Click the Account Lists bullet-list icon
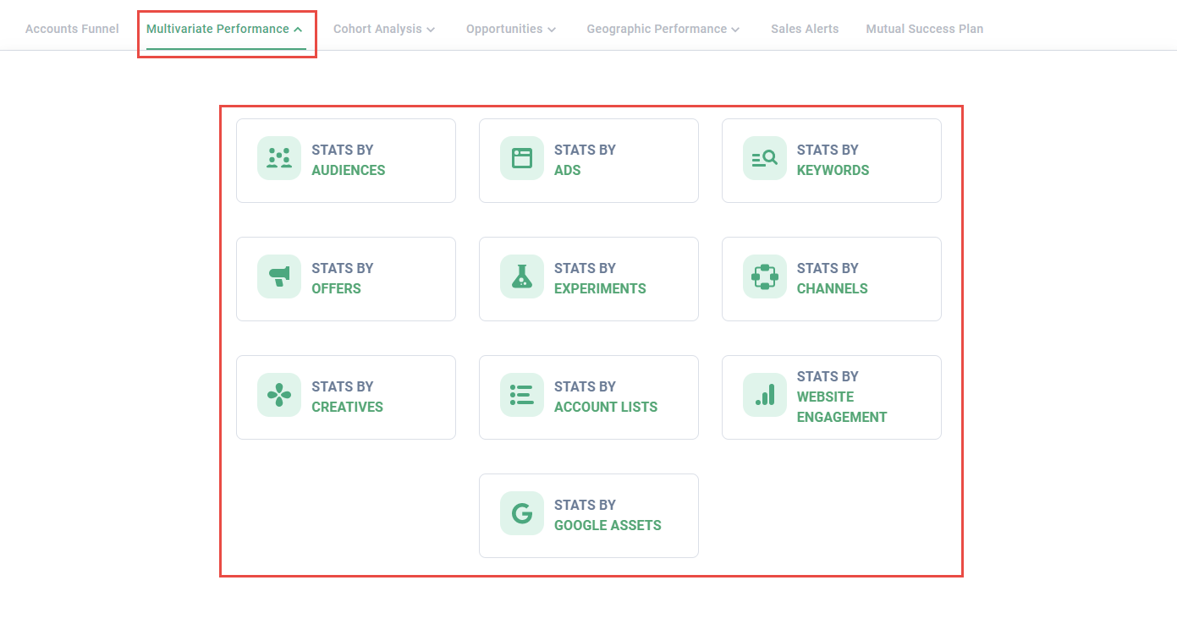 (521, 395)
